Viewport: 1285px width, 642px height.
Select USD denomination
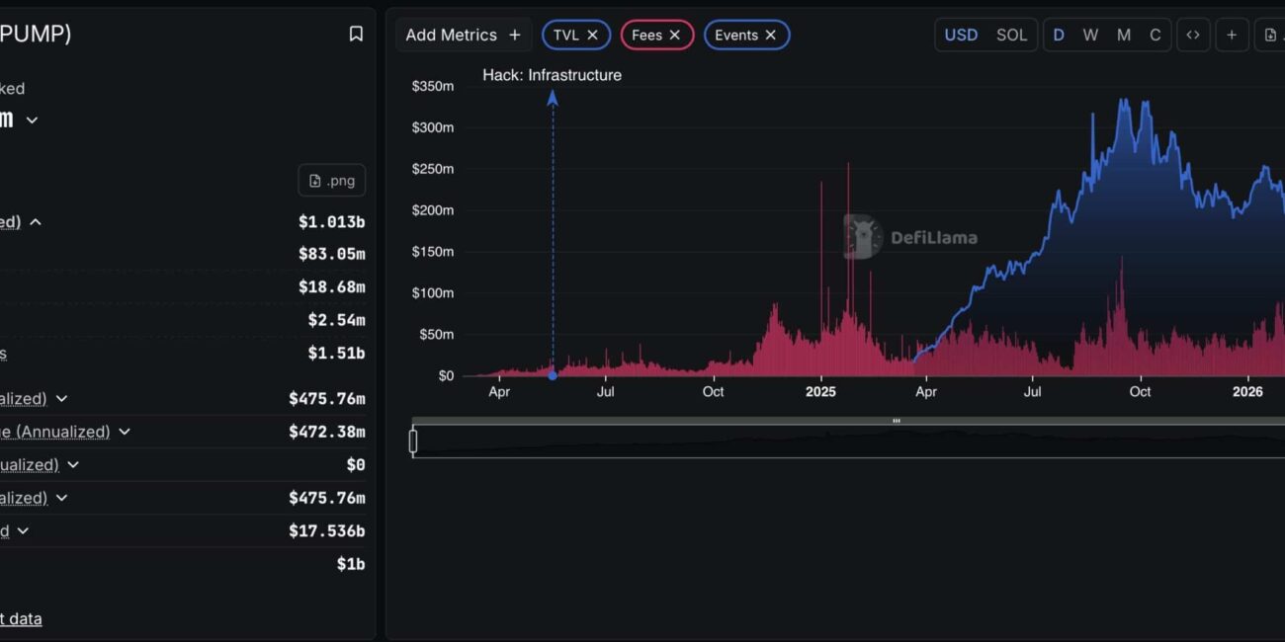coord(961,35)
